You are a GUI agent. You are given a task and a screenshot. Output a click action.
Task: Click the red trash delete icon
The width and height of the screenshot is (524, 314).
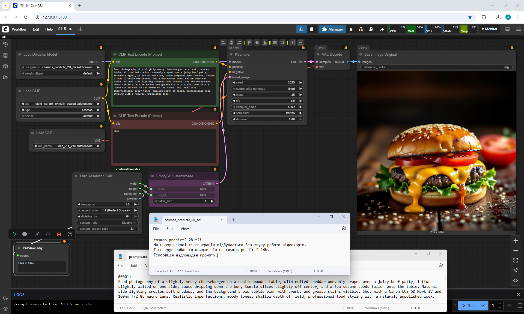(x=59, y=234)
